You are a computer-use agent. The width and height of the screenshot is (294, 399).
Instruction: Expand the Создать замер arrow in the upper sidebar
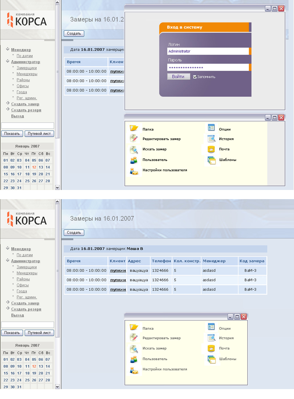point(8,103)
